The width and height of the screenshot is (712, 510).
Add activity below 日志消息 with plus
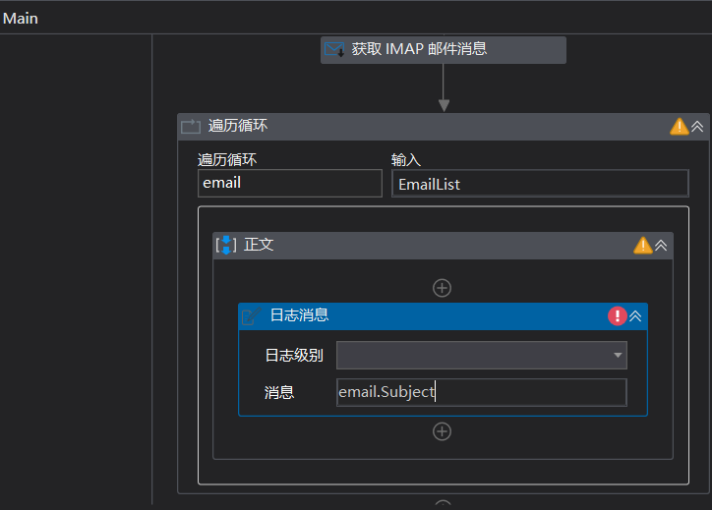[x=442, y=431]
